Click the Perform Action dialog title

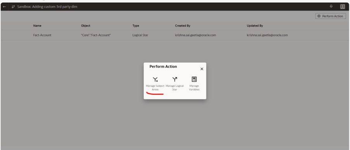point(163,66)
